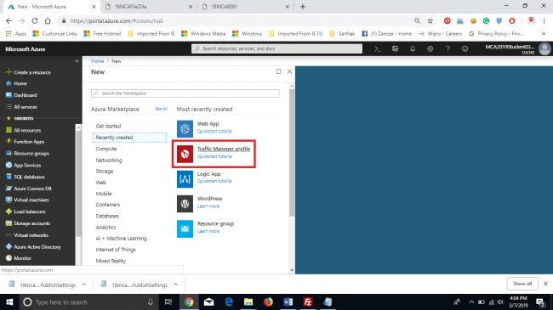The height and width of the screenshot is (310, 553).
Task: Click Show all downloads button
Action: point(522,284)
